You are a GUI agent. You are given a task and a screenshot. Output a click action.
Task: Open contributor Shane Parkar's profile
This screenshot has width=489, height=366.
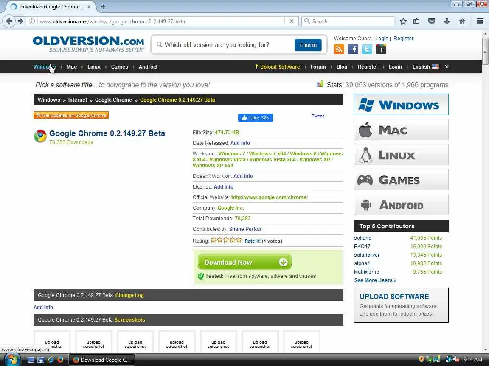click(x=245, y=229)
